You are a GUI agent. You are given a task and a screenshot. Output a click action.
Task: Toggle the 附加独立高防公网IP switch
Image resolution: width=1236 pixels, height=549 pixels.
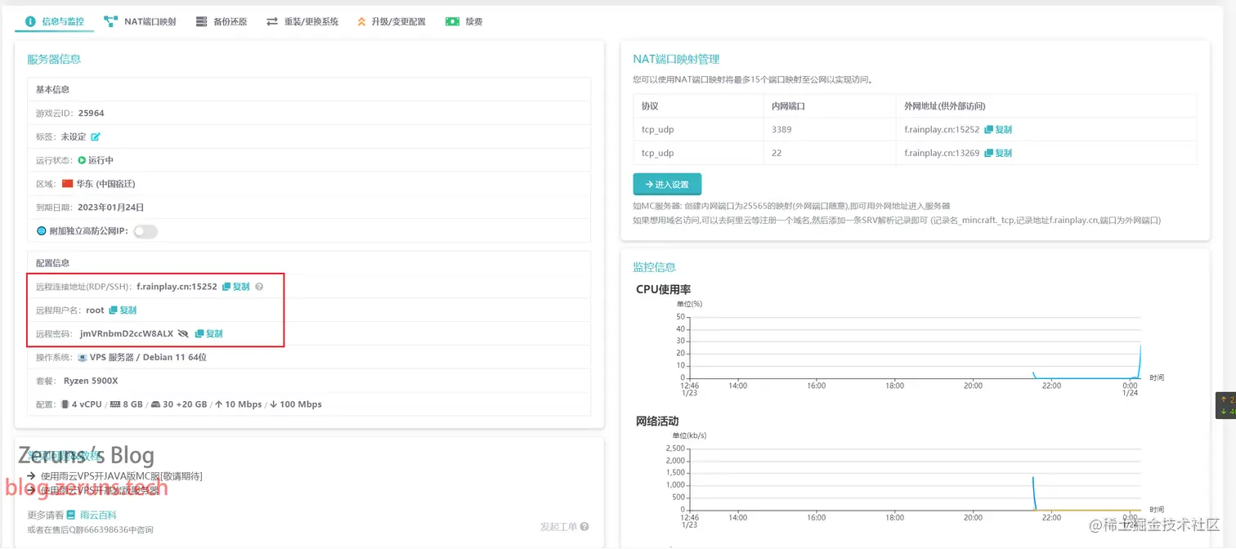click(146, 231)
